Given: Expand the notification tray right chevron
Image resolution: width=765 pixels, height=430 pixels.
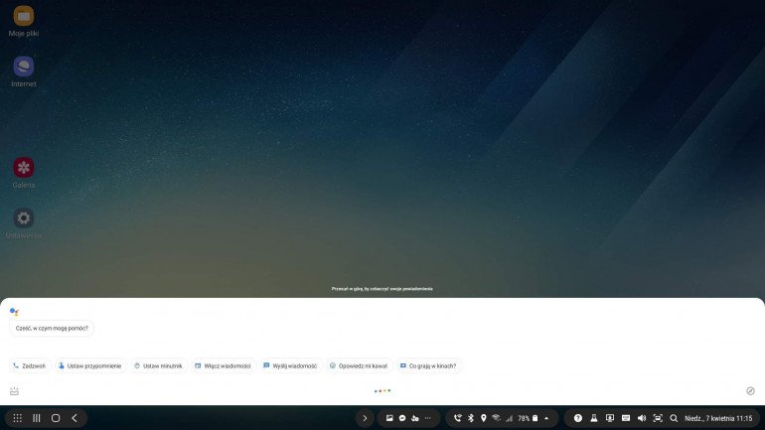Looking at the screenshot, I should pos(365,418).
